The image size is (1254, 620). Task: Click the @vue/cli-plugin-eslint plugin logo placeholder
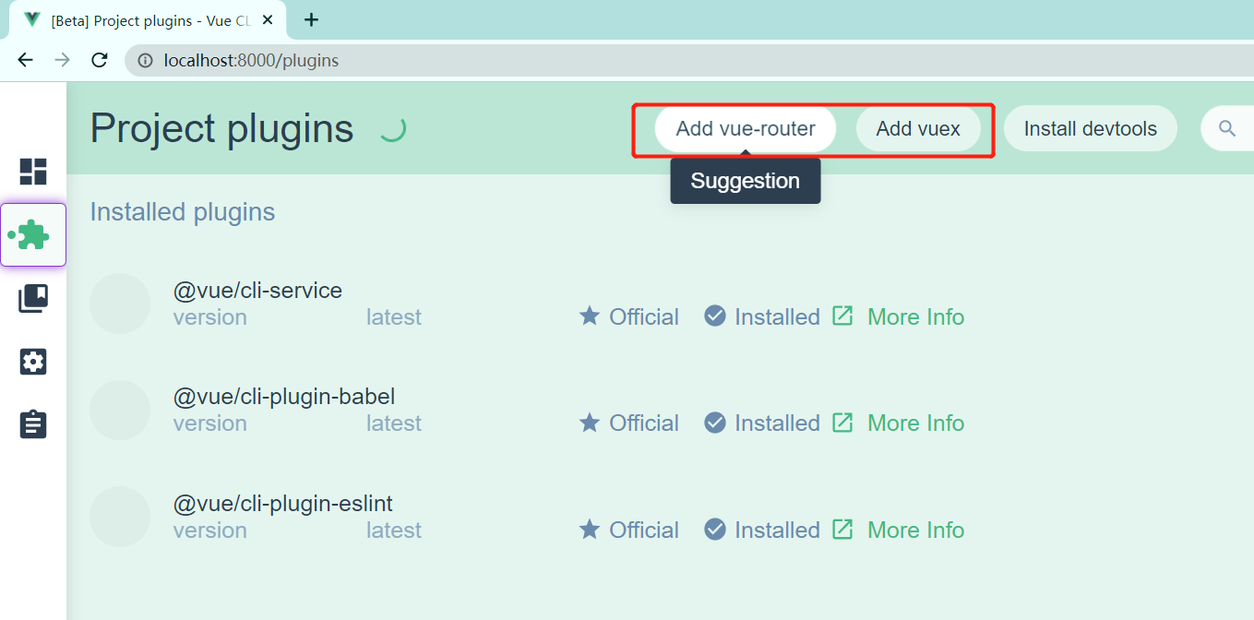pos(120,517)
